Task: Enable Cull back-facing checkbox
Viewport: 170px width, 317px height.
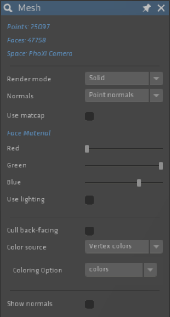Action: click(x=89, y=231)
